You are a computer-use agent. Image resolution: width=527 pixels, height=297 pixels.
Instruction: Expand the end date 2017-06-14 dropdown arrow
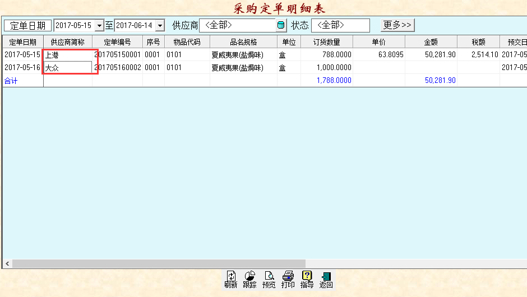[160, 26]
